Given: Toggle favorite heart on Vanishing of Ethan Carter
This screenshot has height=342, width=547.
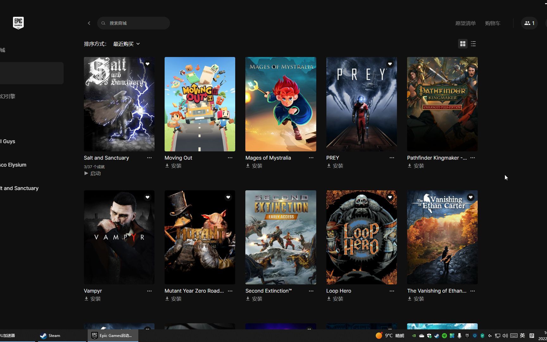Looking at the screenshot, I should [x=471, y=197].
